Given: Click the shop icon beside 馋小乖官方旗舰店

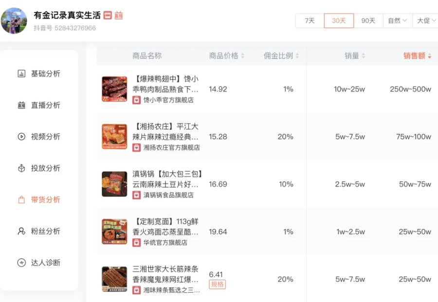Looking at the screenshot, I should (137, 100).
